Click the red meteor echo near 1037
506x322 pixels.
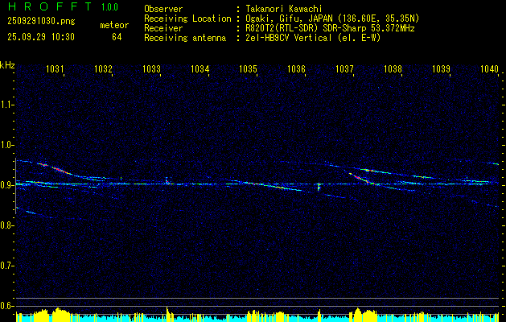click(359, 178)
